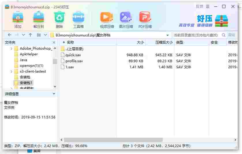Go forward with the right arrow
The width and height of the screenshot is (242, 154).
pos(17,35)
